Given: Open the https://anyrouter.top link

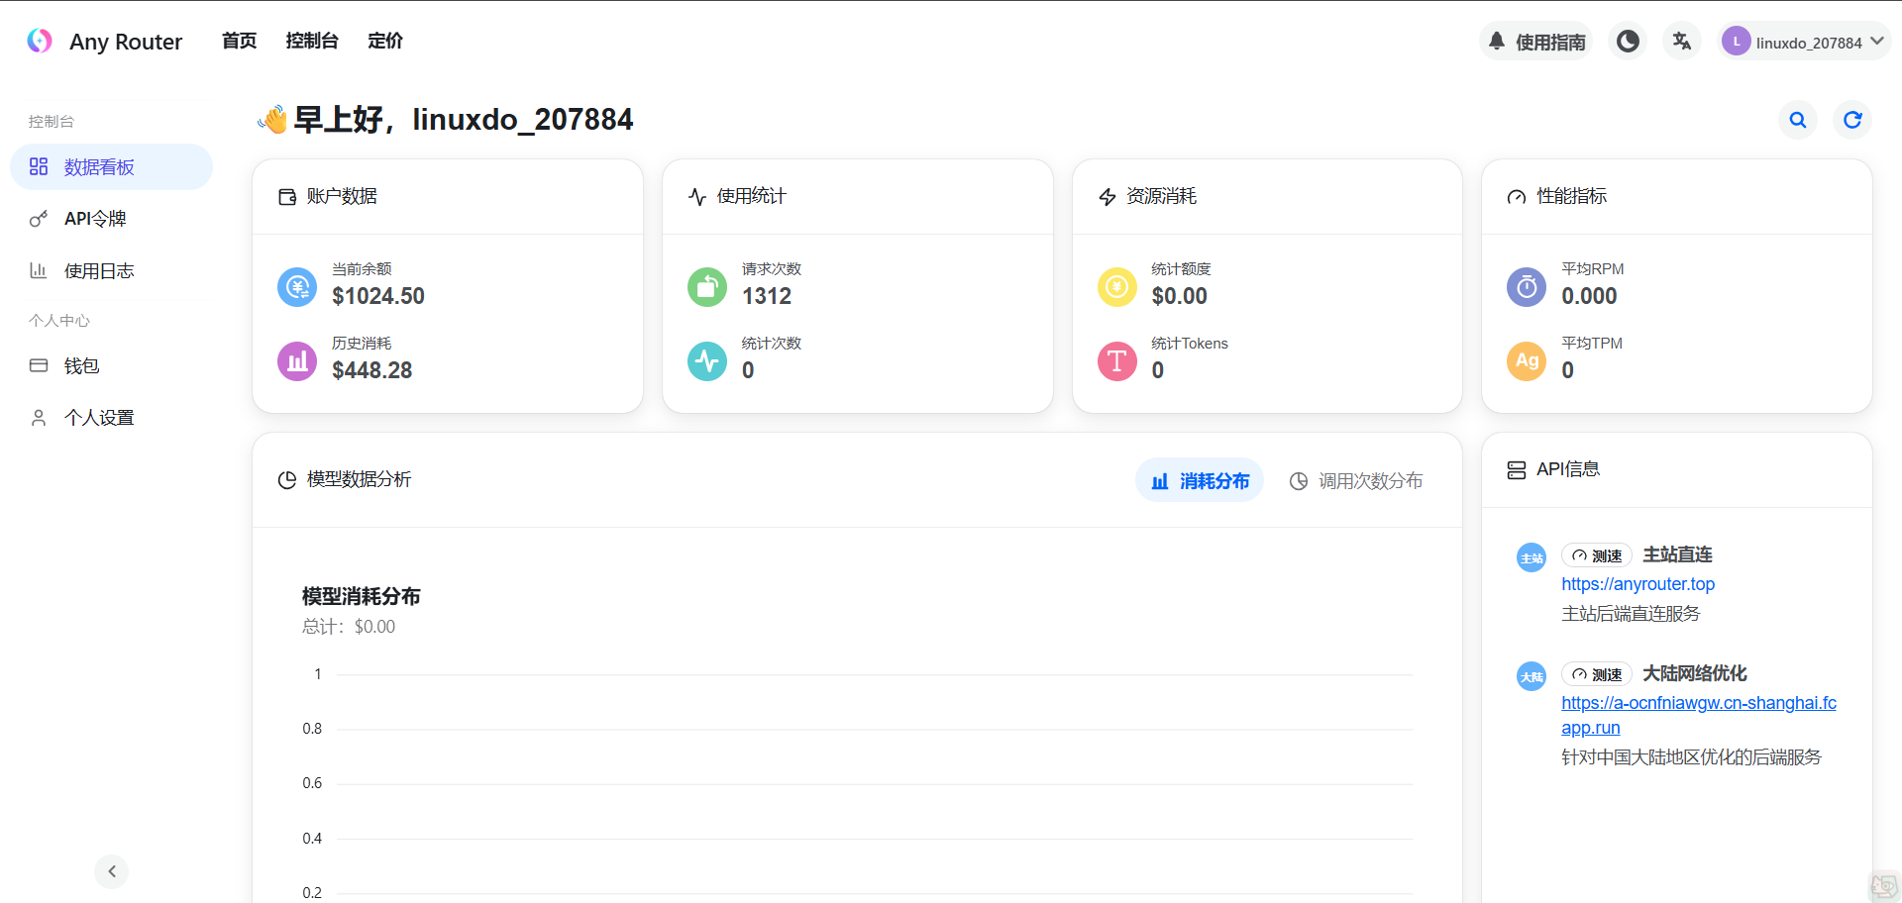Looking at the screenshot, I should (1638, 584).
